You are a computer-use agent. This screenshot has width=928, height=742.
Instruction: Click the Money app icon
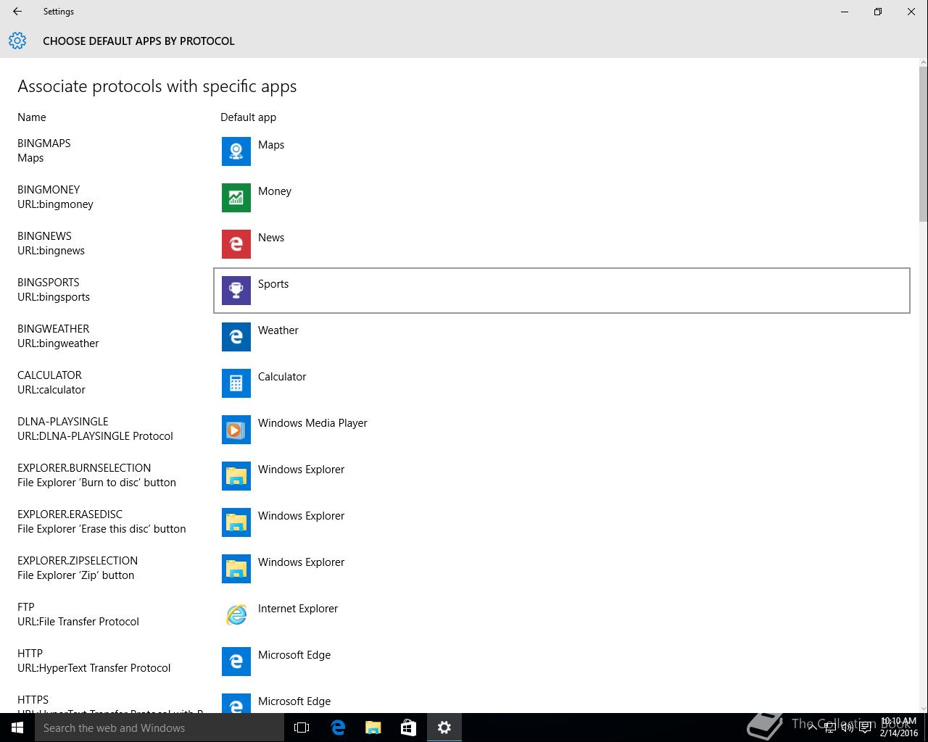tap(236, 198)
